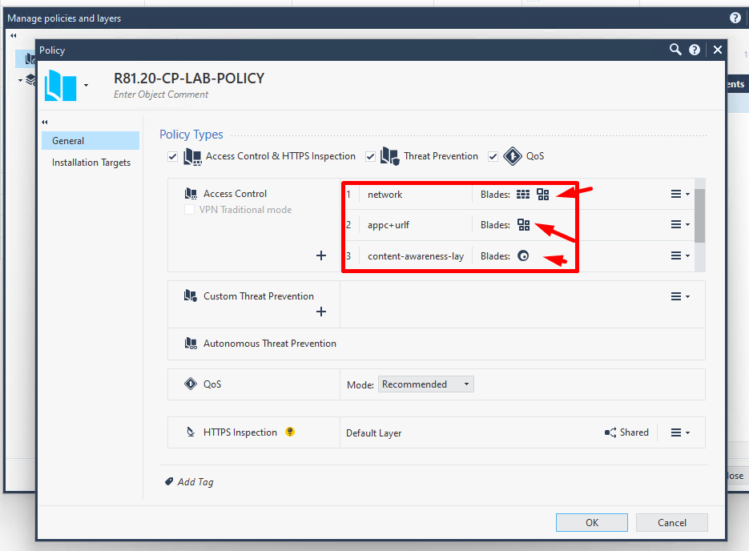Cancel the Policy dialog
Image resolution: width=749 pixels, height=551 pixels.
671,523
